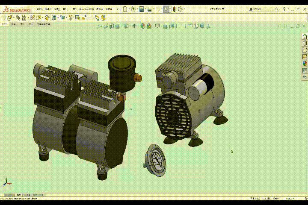Open dropdown arrow next to New document
The image size is (308, 205).
pyautogui.click(x=129, y=9)
